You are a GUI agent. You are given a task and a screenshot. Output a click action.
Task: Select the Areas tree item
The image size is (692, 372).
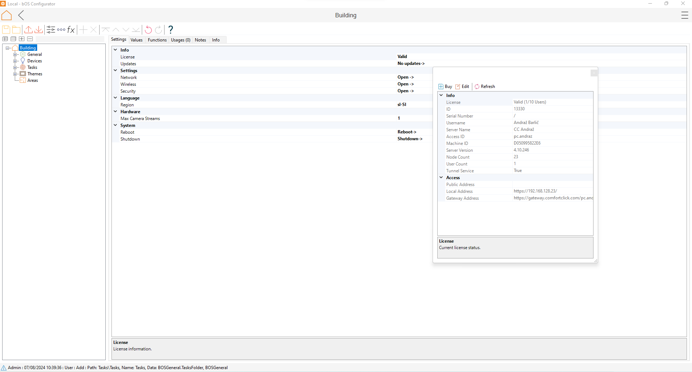click(32, 80)
